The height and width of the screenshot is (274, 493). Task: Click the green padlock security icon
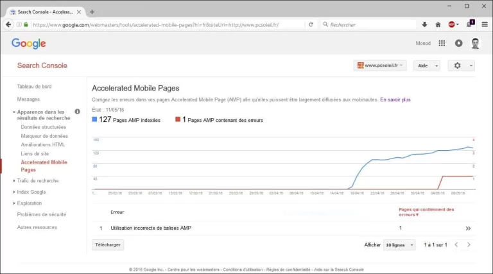click(x=26, y=24)
